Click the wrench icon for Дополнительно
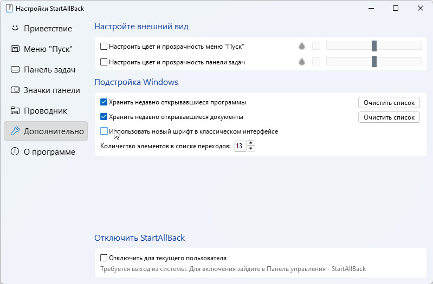This screenshot has width=433, height=284. pyautogui.click(x=15, y=131)
